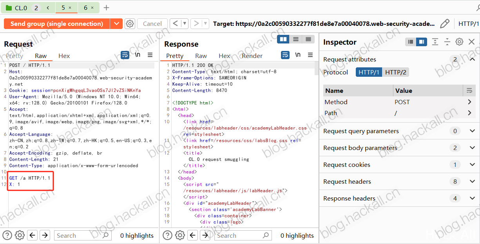Viewport: 480px width, 244px height.
Task: Close the Inspector panel
Action: point(471,42)
